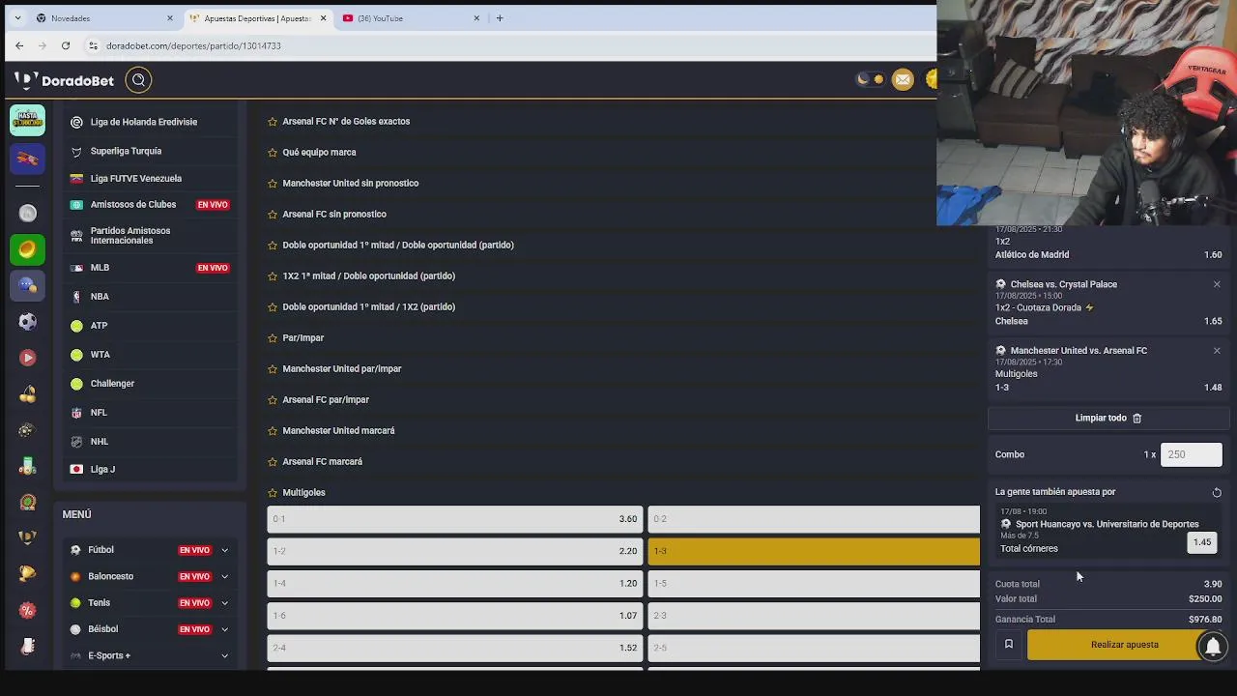The height and width of the screenshot is (696, 1237).
Task: Favorite 'Arsenal FC marcará' star
Action: pos(273,461)
